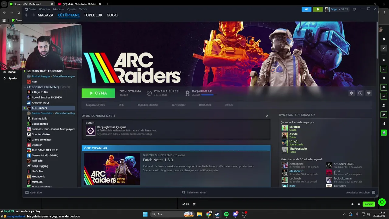Open the Rehberler link
This screenshot has height=219, width=389.
click(205, 105)
